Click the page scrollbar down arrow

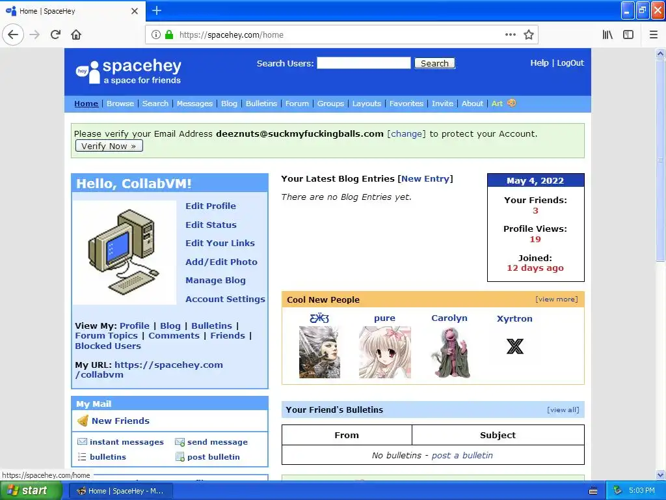coord(660,475)
